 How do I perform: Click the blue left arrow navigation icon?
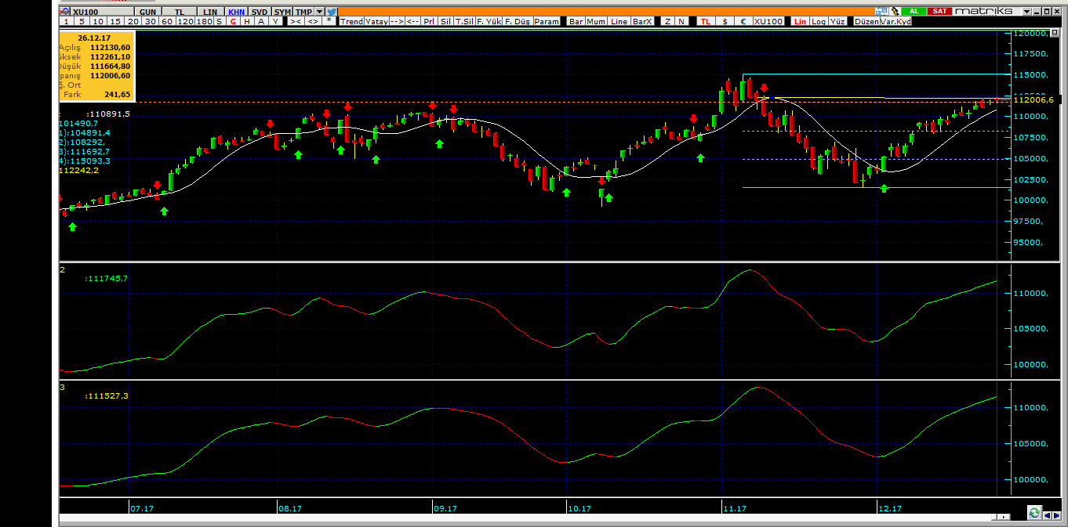1048,515
